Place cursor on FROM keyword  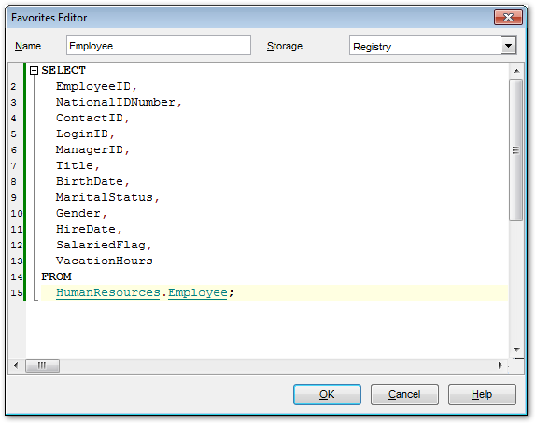(56, 276)
